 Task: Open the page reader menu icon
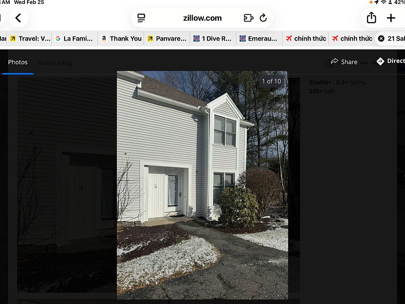click(141, 18)
